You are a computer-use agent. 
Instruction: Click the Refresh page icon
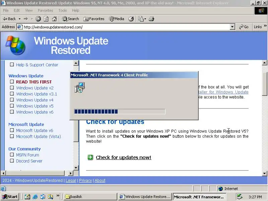tap(46, 19)
